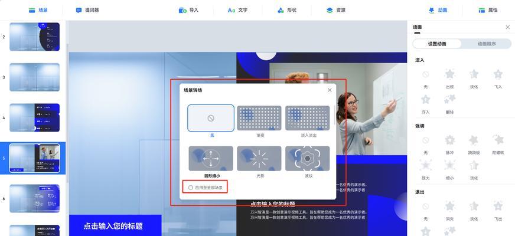The width and height of the screenshot is (515, 236).
Task: Click the 场景转场 dialog scrollbar
Action: coord(335,115)
